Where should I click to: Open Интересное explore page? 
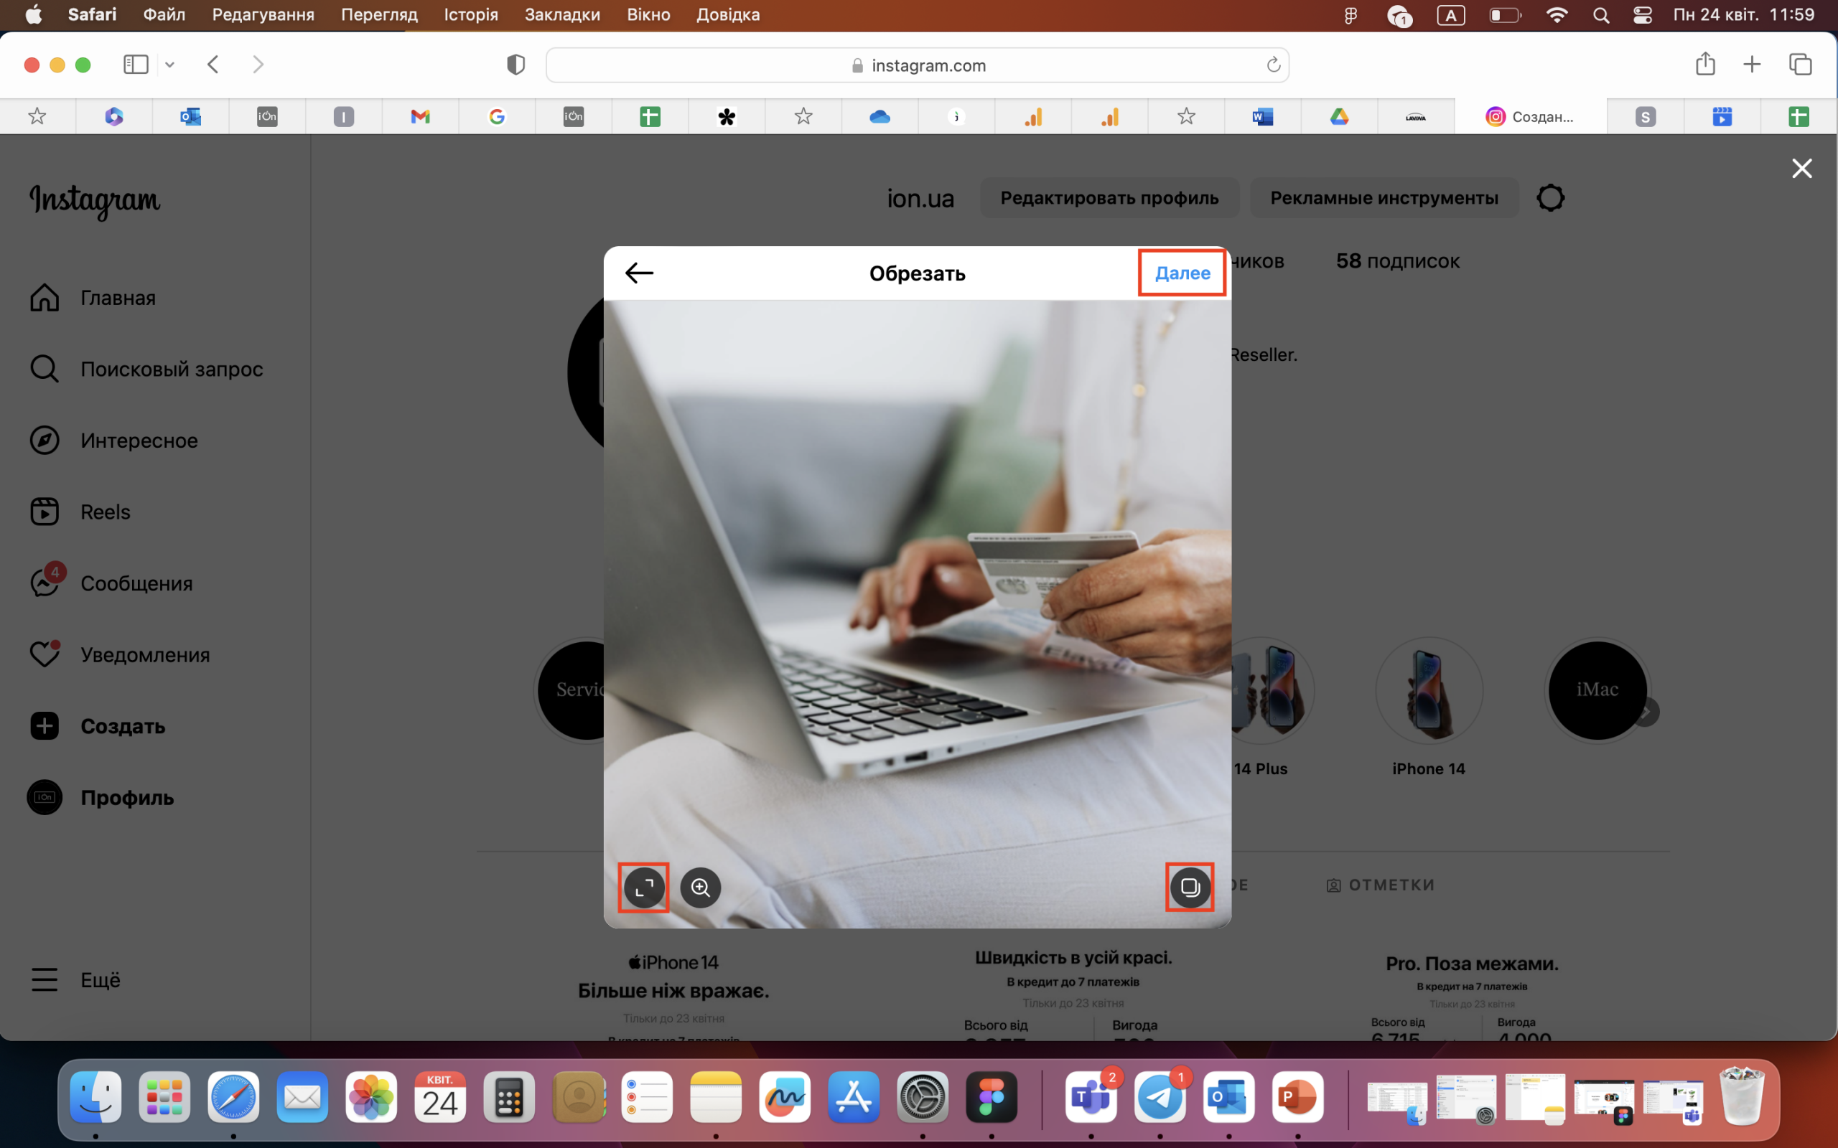pyautogui.click(x=114, y=441)
